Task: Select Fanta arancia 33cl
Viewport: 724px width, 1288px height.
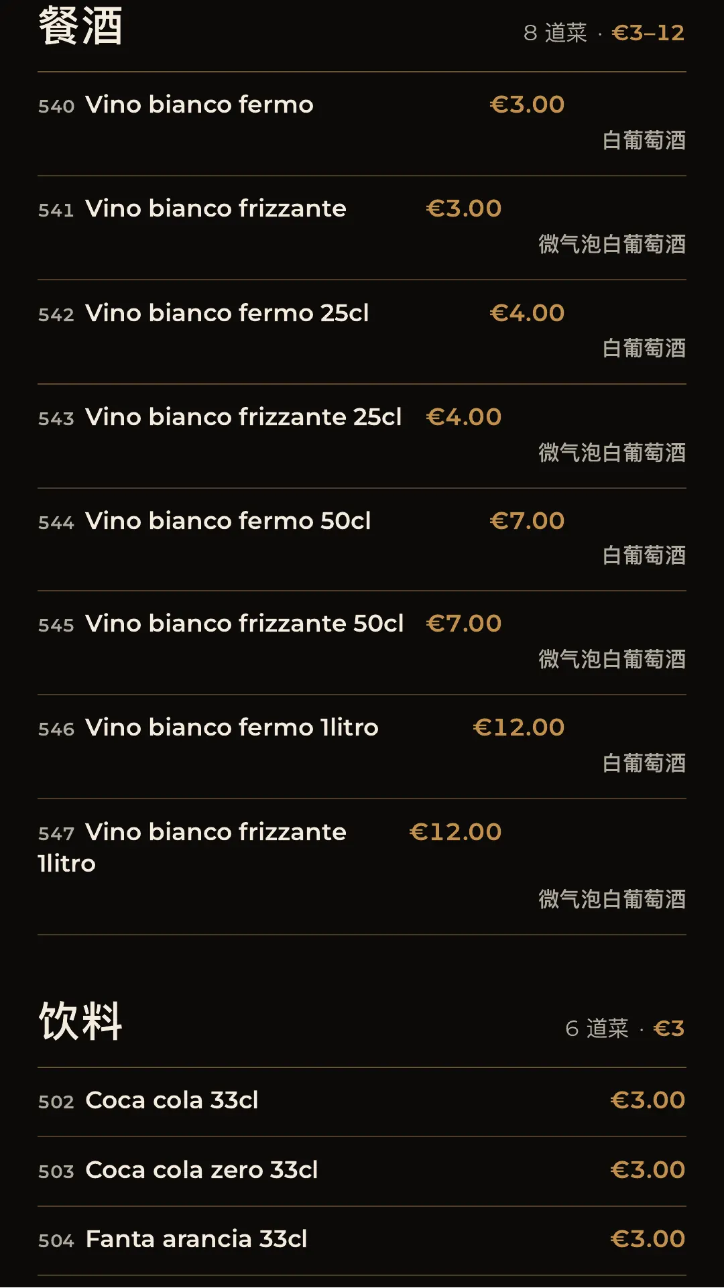Action: coord(362,1240)
